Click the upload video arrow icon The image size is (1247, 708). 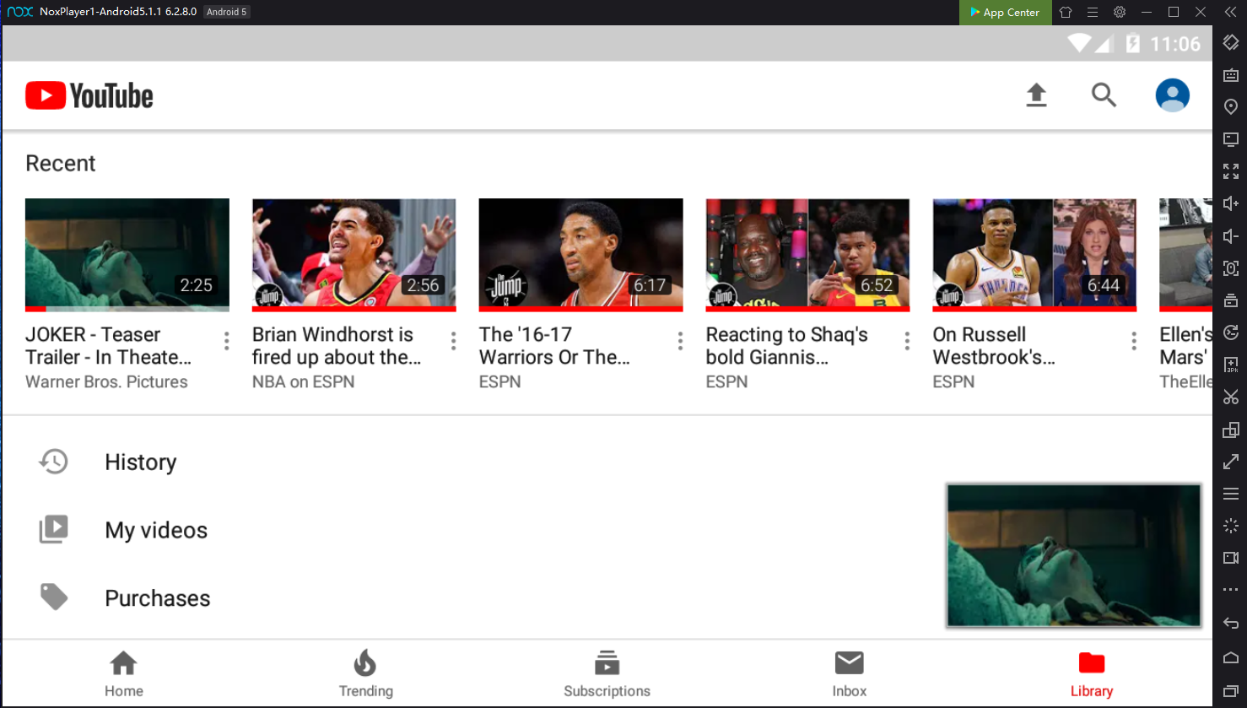tap(1036, 95)
